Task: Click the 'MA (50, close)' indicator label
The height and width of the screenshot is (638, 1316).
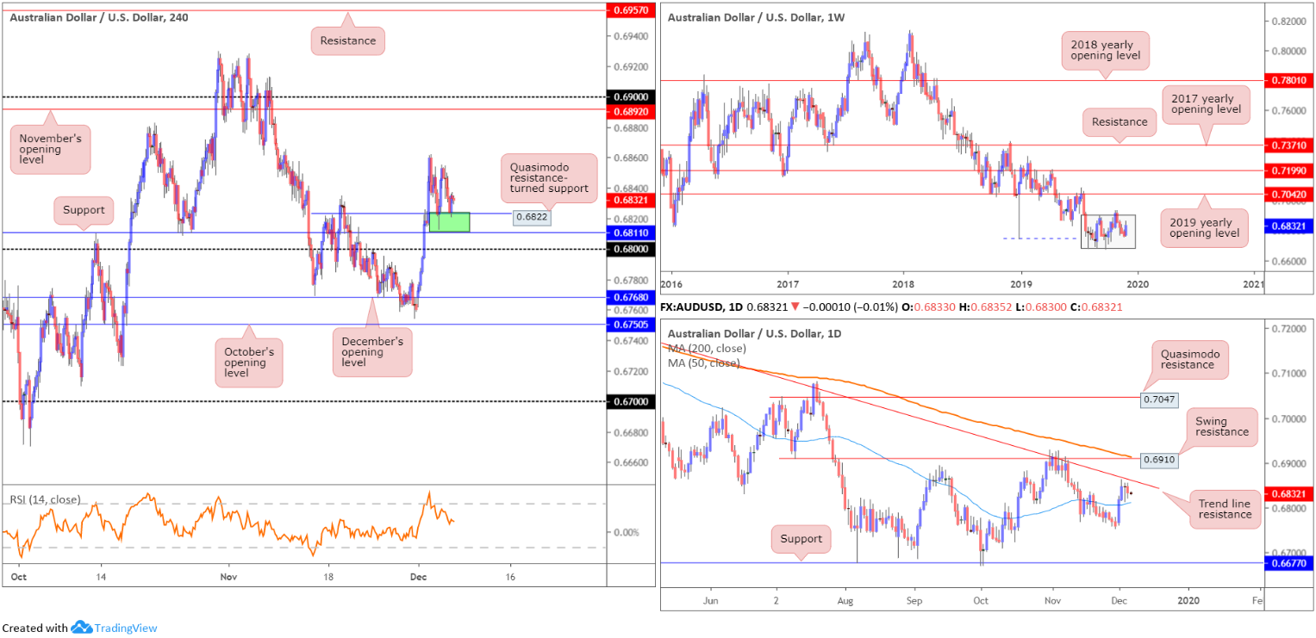Action: (x=704, y=362)
